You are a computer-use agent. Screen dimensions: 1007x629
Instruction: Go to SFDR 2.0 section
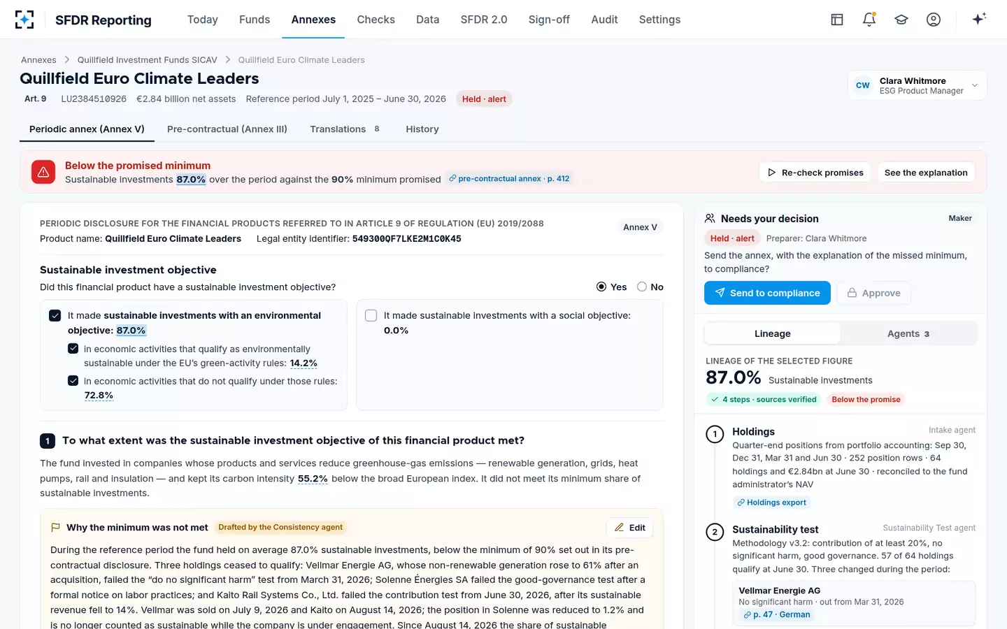[484, 20]
